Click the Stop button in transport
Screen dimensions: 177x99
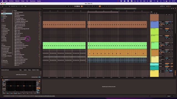pos(77,6)
